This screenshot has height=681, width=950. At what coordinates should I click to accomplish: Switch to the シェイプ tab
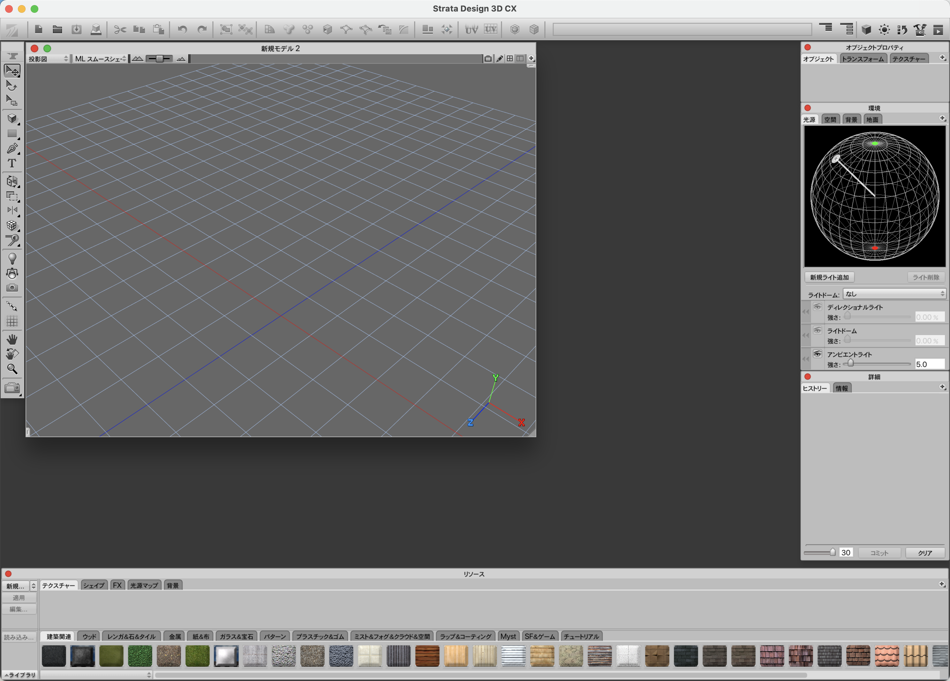click(x=94, y=586)
